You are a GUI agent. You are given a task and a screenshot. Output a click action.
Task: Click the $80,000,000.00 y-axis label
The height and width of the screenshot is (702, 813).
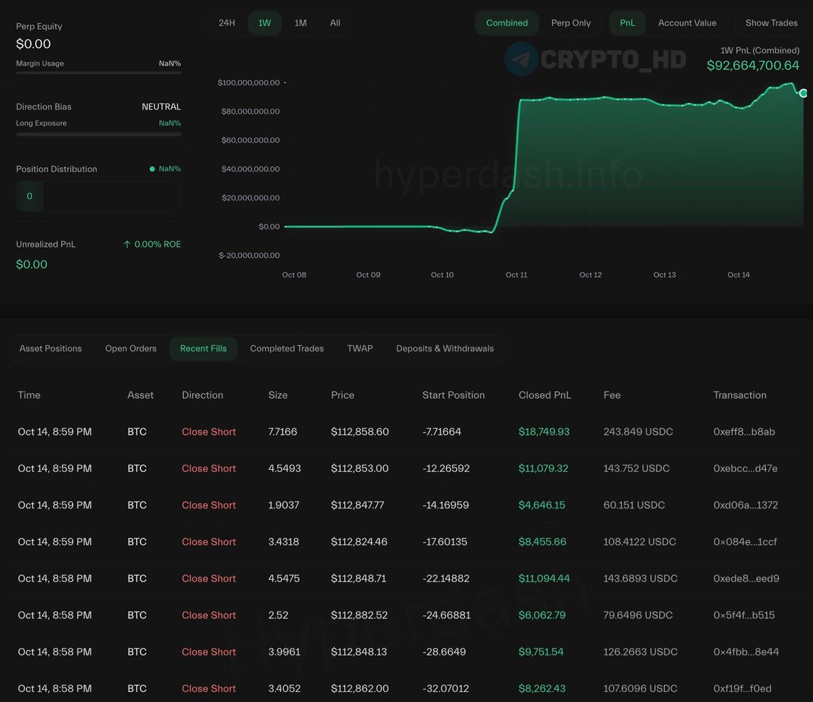pyautogui.click(x=251, y=112)
